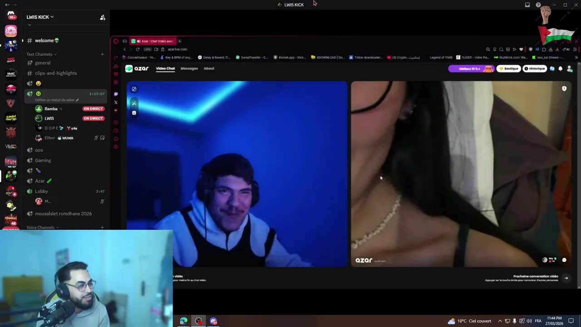Show hidden system tray icons
The image size is (581, 327).
(x=500, y=321)
